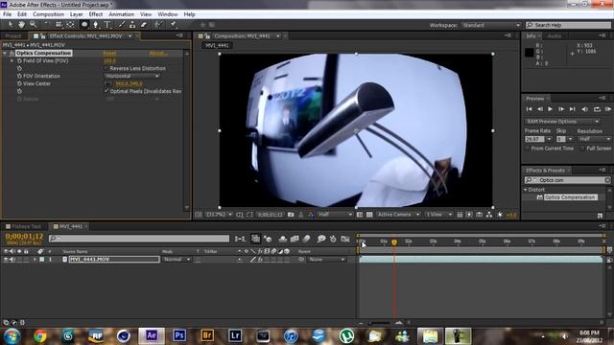Image resolution: width=614 pixels, height=345 pixels.
Task: Toggle Field Of View stopwatch
Action: (19, 61)
